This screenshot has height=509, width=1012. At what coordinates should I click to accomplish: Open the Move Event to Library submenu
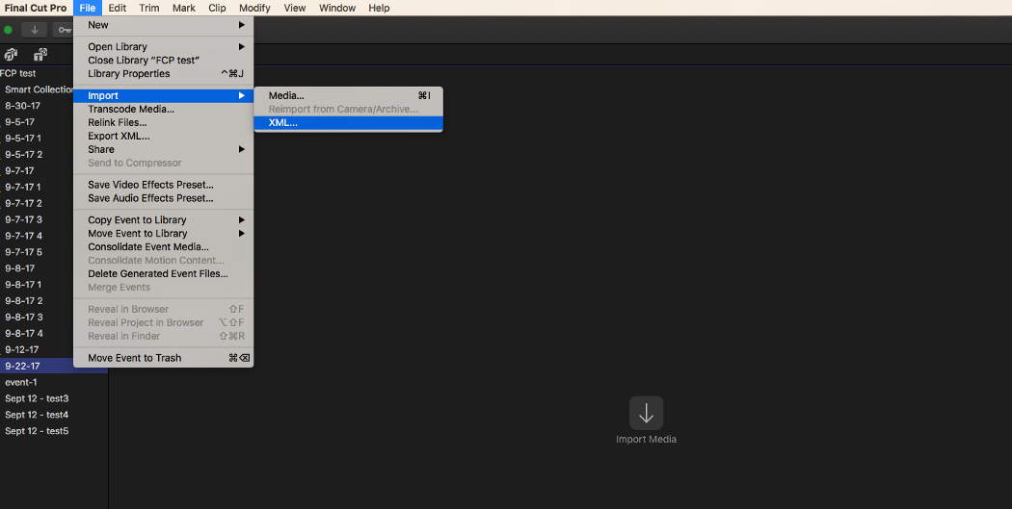pyautogui.click(x=163, y=234)
